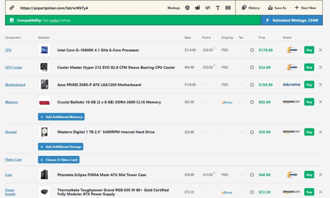
Task: Click Newegg logo in CPU row
Action: [x=291, y=50]
